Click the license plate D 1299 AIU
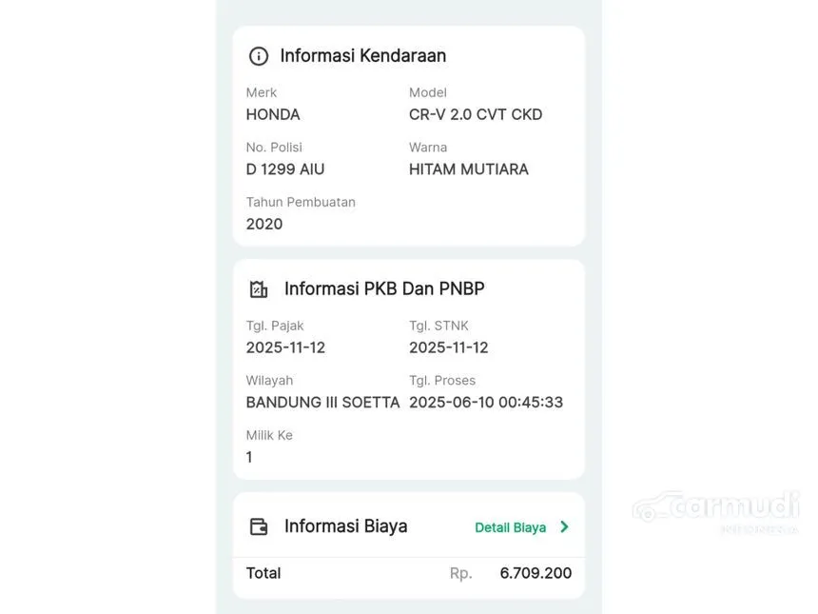Screen dimensions: 818x614 point(285,169)
